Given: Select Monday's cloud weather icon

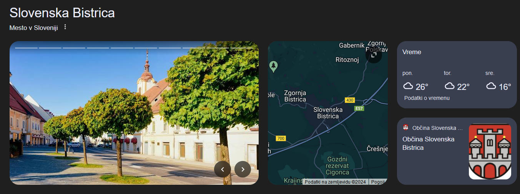Looking at the screenshot, I should [408, 86].
